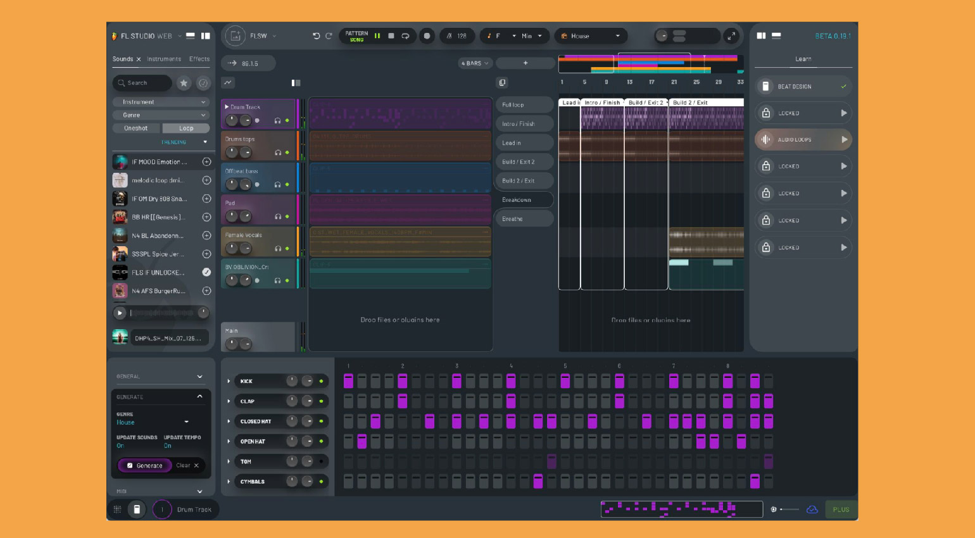975x538 pixels.
Task: Click the Search sounds input field
Action: [142, 83]
